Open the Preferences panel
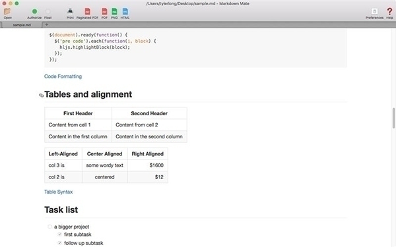Viewport: 396px width, 247px height. [x=374, y=12]
